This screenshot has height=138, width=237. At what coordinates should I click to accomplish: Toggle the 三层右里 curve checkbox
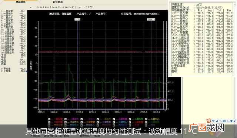(x=130, y=122)
